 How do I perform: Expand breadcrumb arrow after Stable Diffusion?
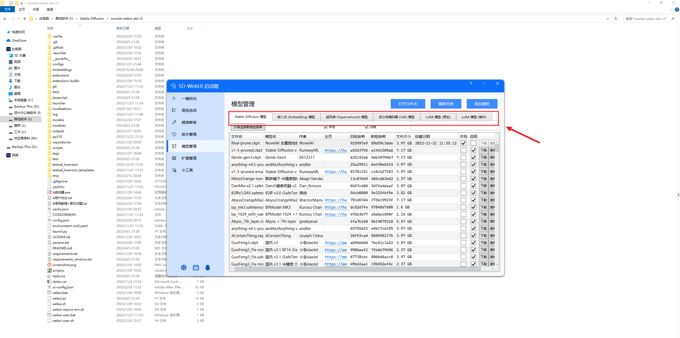click(x=107, y=19)
